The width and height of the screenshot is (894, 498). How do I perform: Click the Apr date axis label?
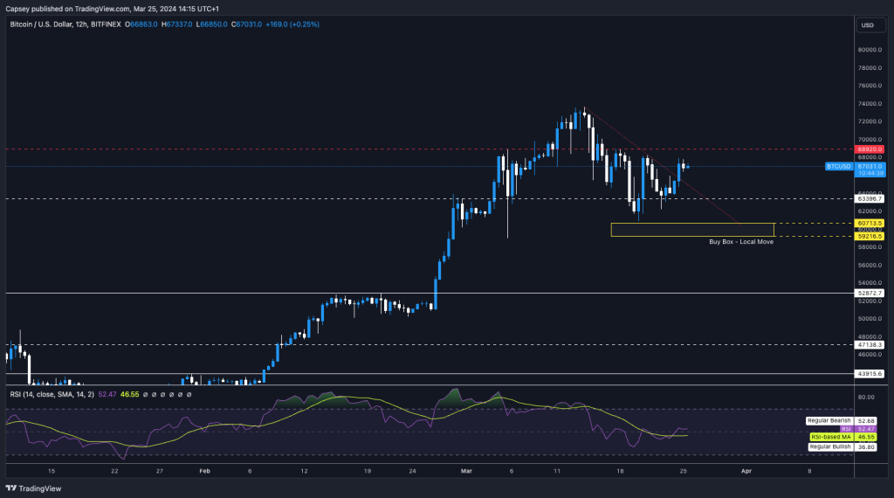pos(746,471)
